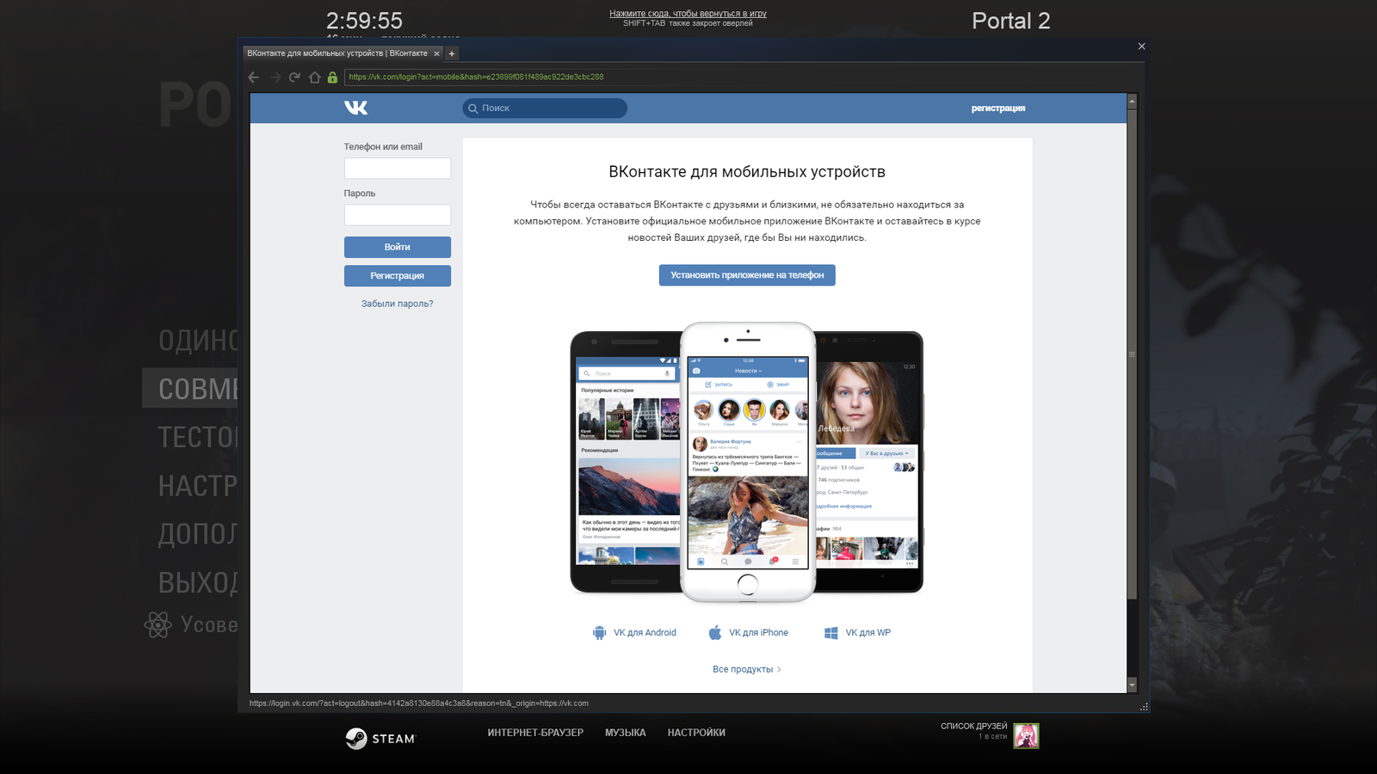Image resolution: width=1377 pixels, height=774 pixels.
Task: Open НАСТРОЙКИ in Steam overlay
Action: coord(696,733)
